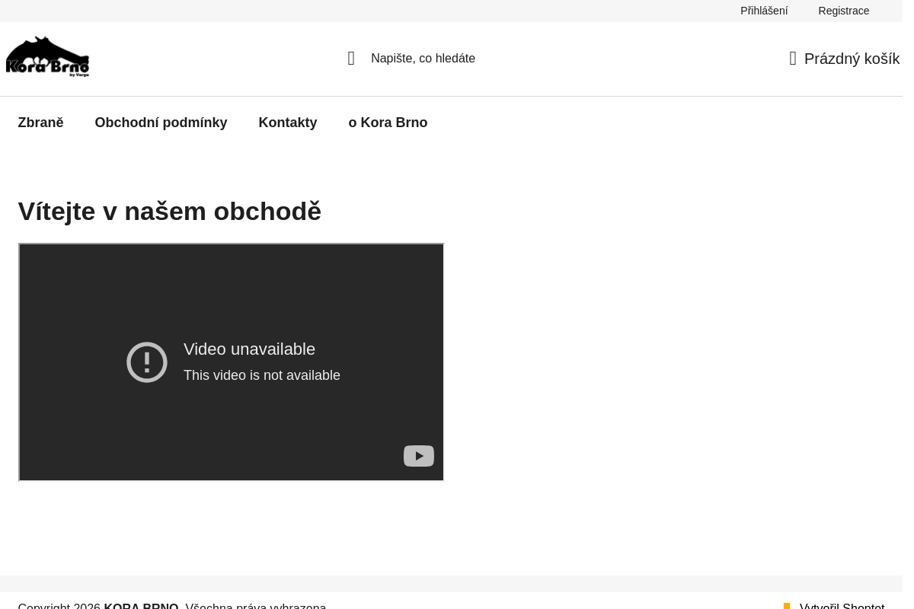This screenshot has height=609, width=914.
Task: Click the 'Video unavailable' message text
Action: coord(249,349)
